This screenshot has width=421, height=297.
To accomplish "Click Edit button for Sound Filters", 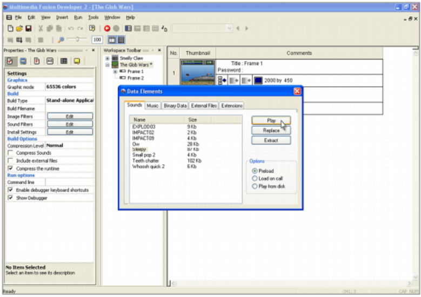I will pyautogui.click(x=70, y=124).
